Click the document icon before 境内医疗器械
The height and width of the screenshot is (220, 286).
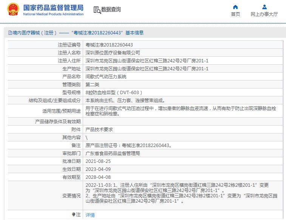point(10,33)
